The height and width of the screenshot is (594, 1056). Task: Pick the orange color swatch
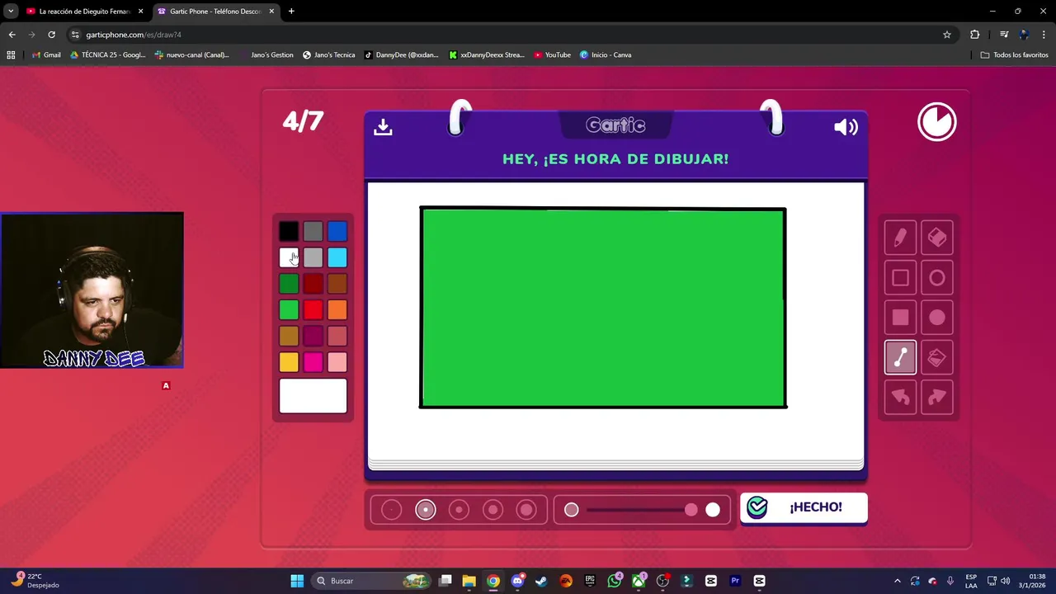coord(337,310)
